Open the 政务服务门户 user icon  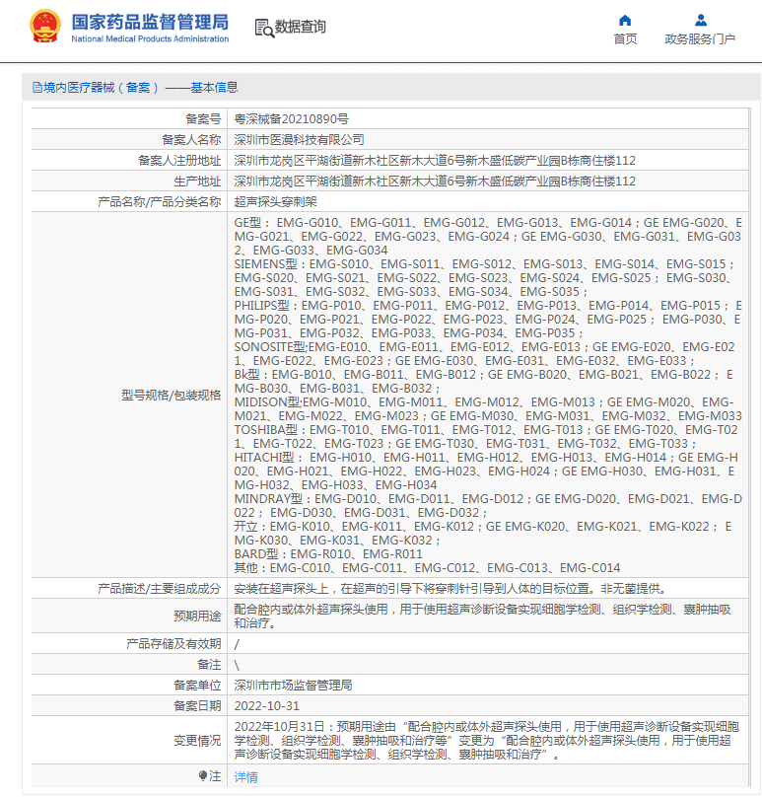(x=701, y=21)
